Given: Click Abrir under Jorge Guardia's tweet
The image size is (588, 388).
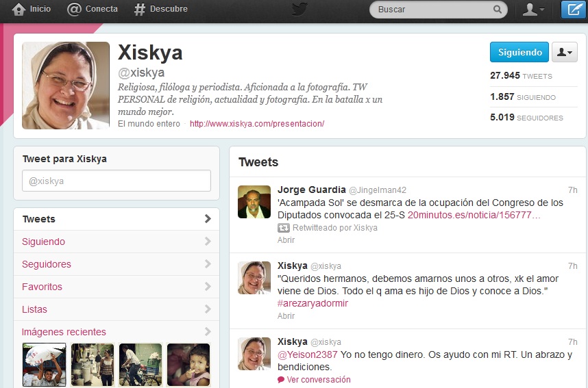Looking at the screenshot, I should 286,240.
